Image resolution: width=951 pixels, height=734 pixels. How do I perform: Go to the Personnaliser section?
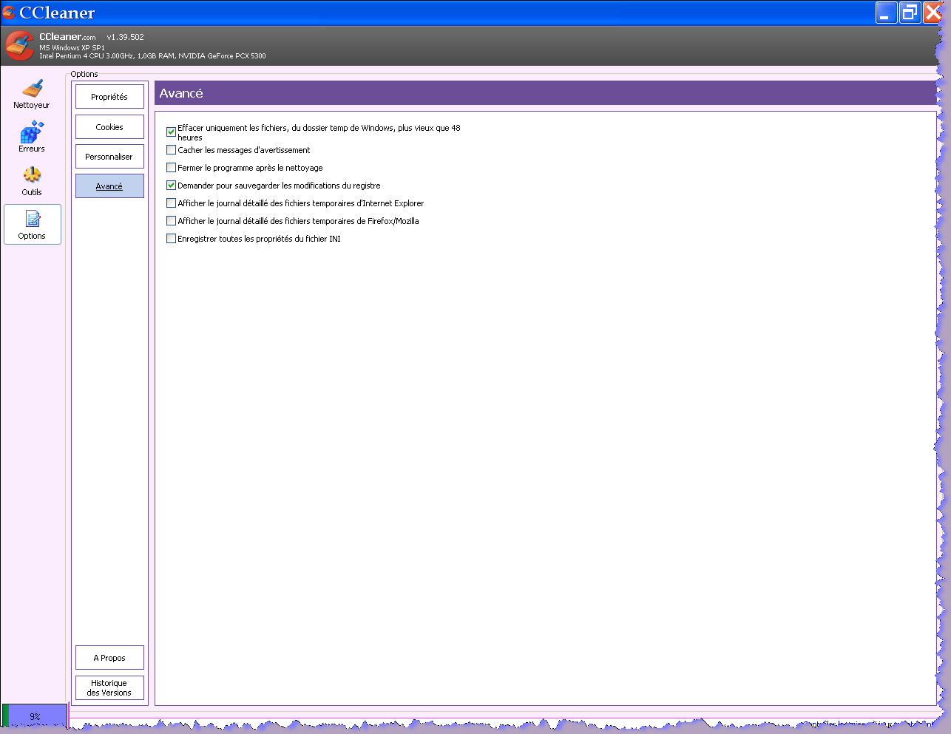[x=109, y=157]
